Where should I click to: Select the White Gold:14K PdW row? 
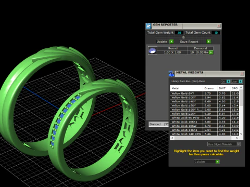coord(205,134)
